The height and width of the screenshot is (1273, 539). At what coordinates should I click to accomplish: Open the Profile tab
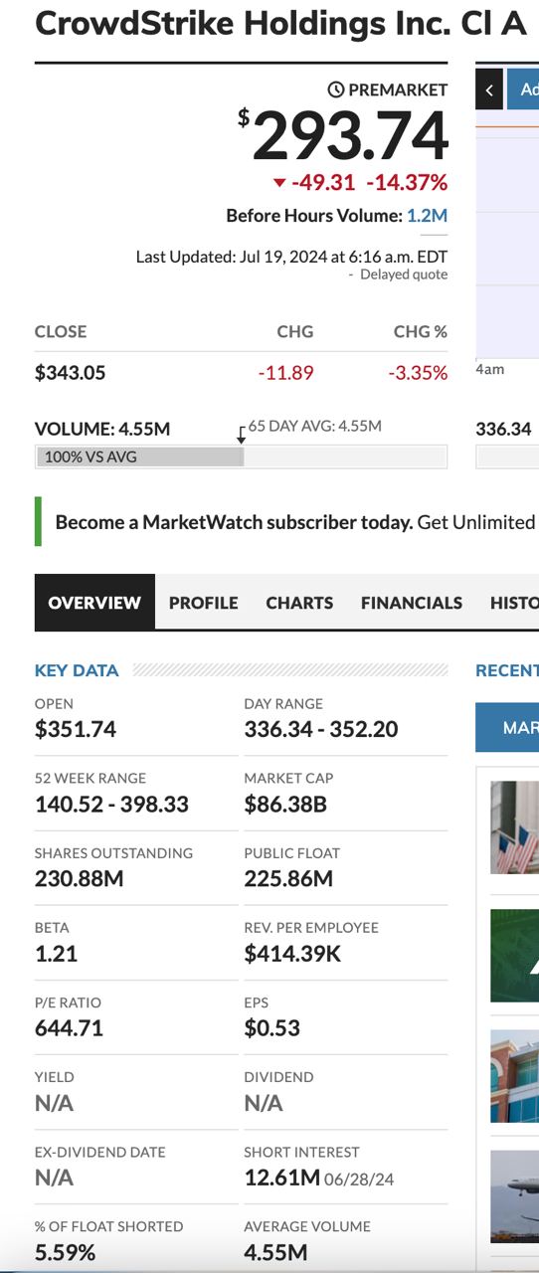tap(203, 602)
